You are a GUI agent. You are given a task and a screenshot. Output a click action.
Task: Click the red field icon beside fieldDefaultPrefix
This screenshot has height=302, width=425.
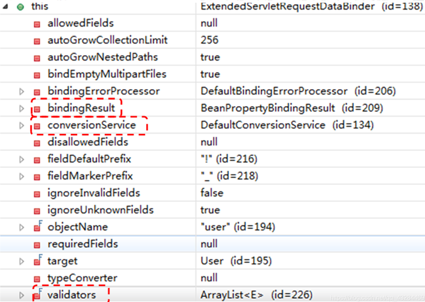tap(37, 160)
